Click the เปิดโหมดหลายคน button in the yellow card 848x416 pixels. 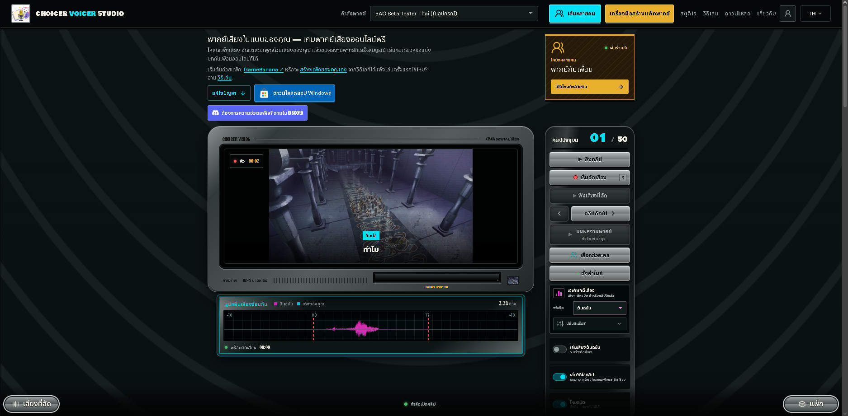[x=589, y=87]
